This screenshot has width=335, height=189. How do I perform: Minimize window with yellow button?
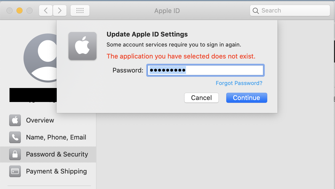(19, 10)
